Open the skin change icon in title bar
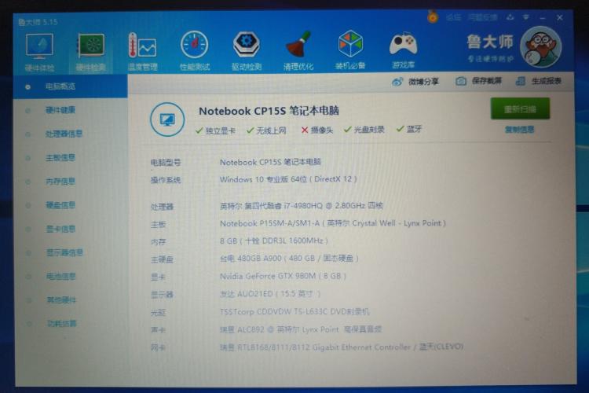 [510, 17]
